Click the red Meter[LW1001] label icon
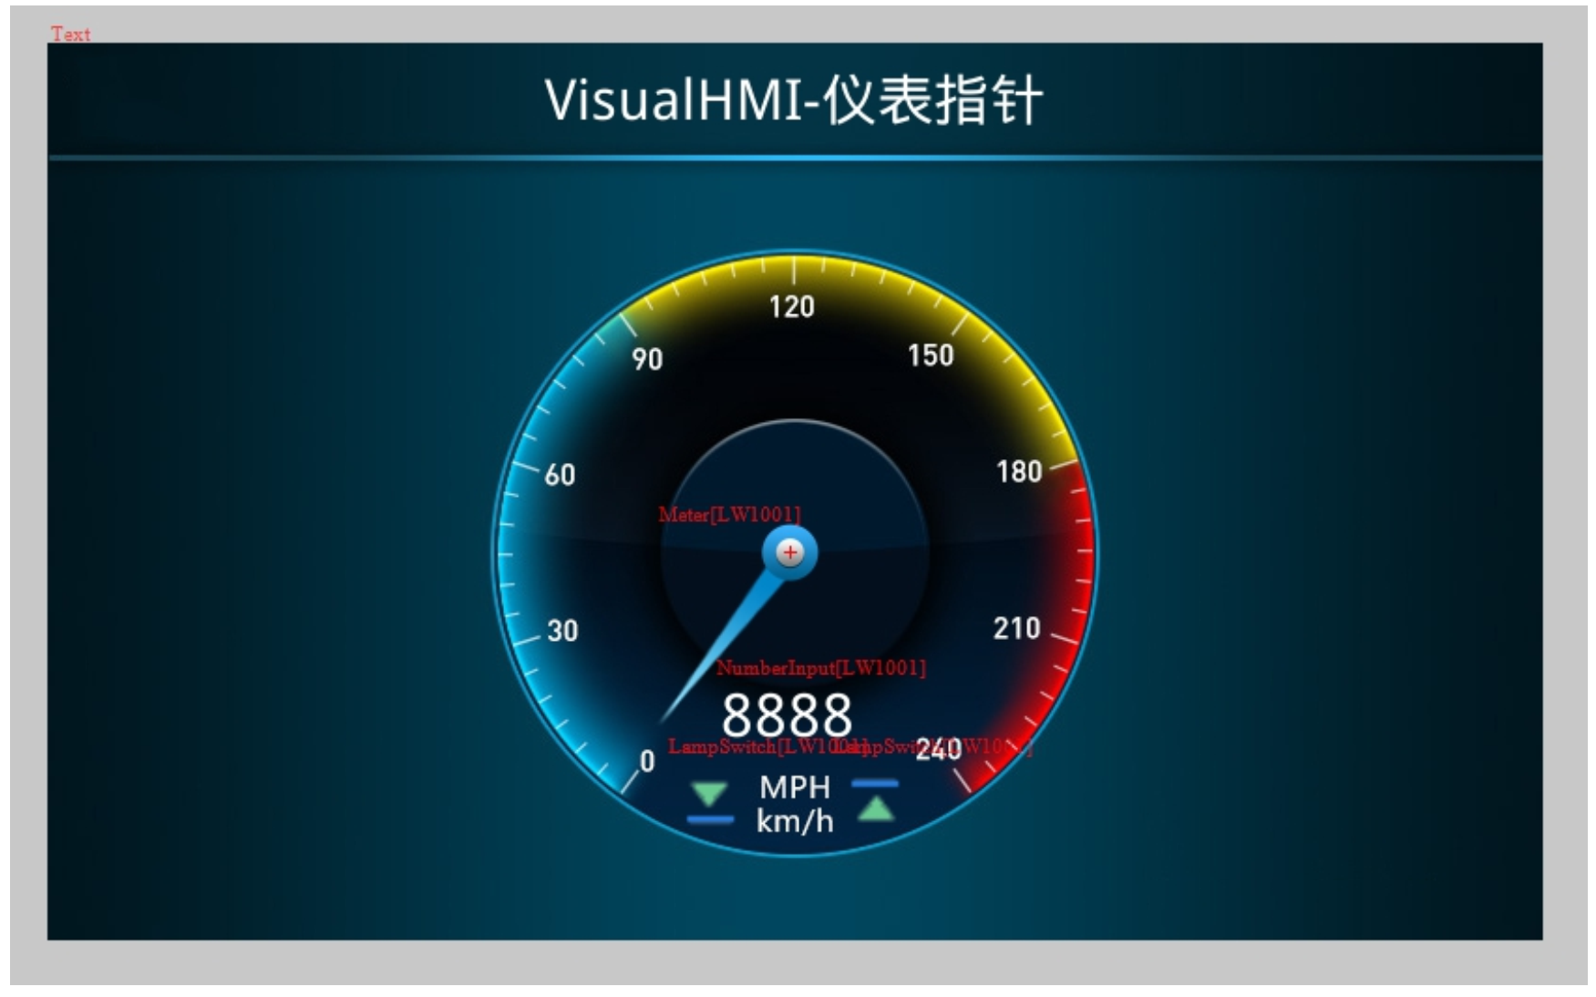This screenshot has width=1596, height=997. (731, 515)
